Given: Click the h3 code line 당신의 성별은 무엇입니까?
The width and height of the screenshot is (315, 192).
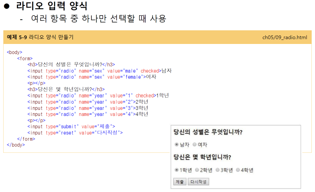Looking at the screenshot, I should point(71,64).
